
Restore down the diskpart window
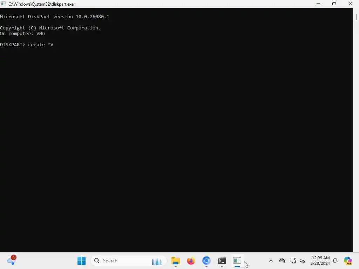334,4
